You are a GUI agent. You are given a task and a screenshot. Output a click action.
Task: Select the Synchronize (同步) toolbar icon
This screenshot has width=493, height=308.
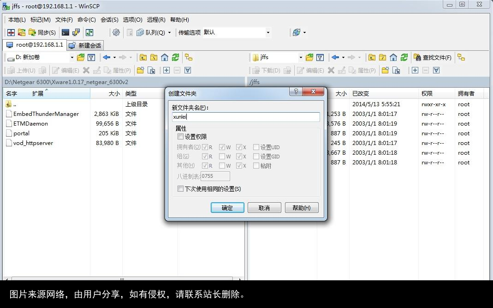(x=31, y=32)
